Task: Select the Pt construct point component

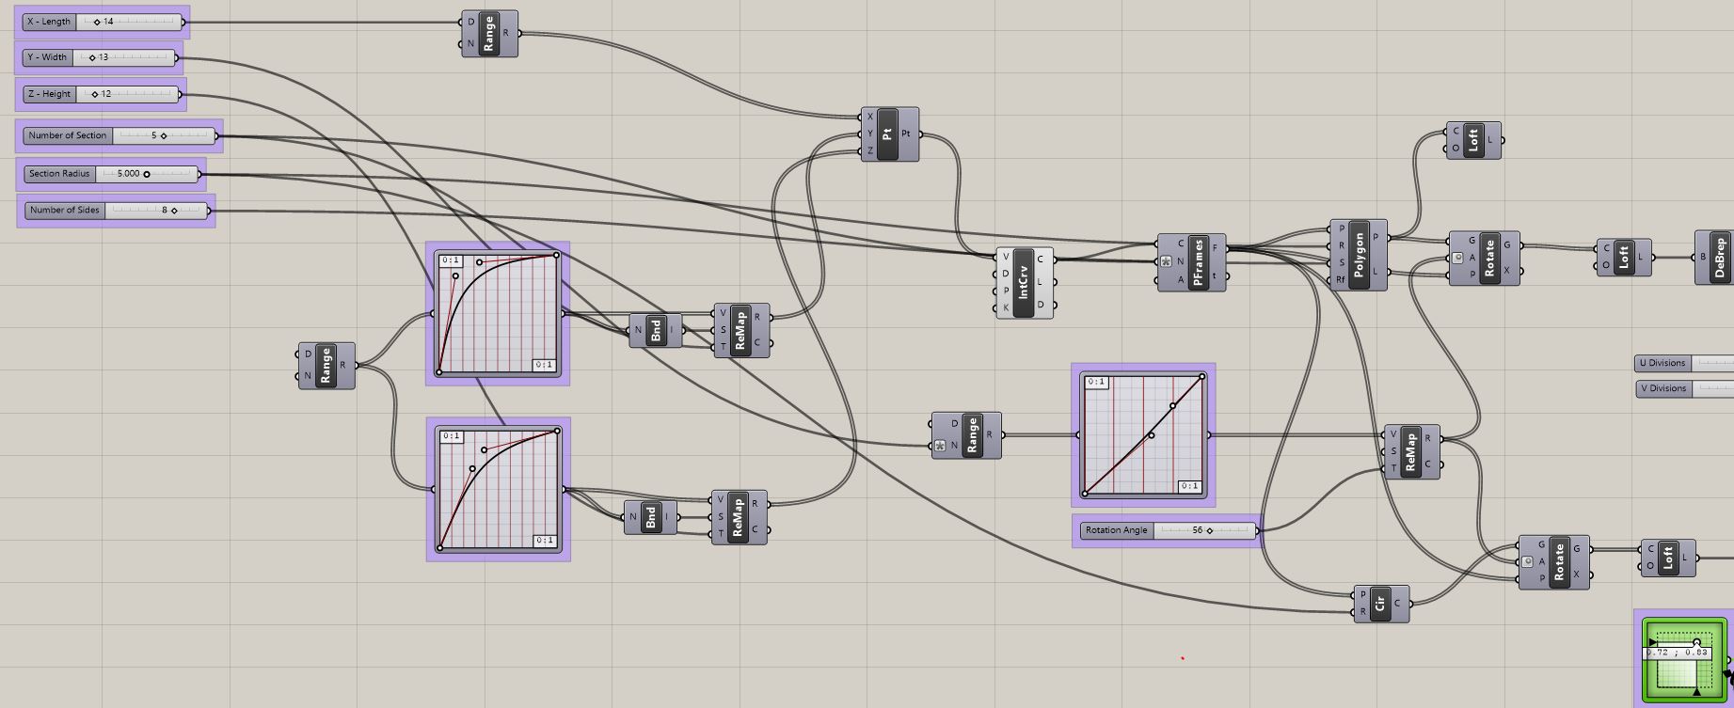Action: pos(890,134)
